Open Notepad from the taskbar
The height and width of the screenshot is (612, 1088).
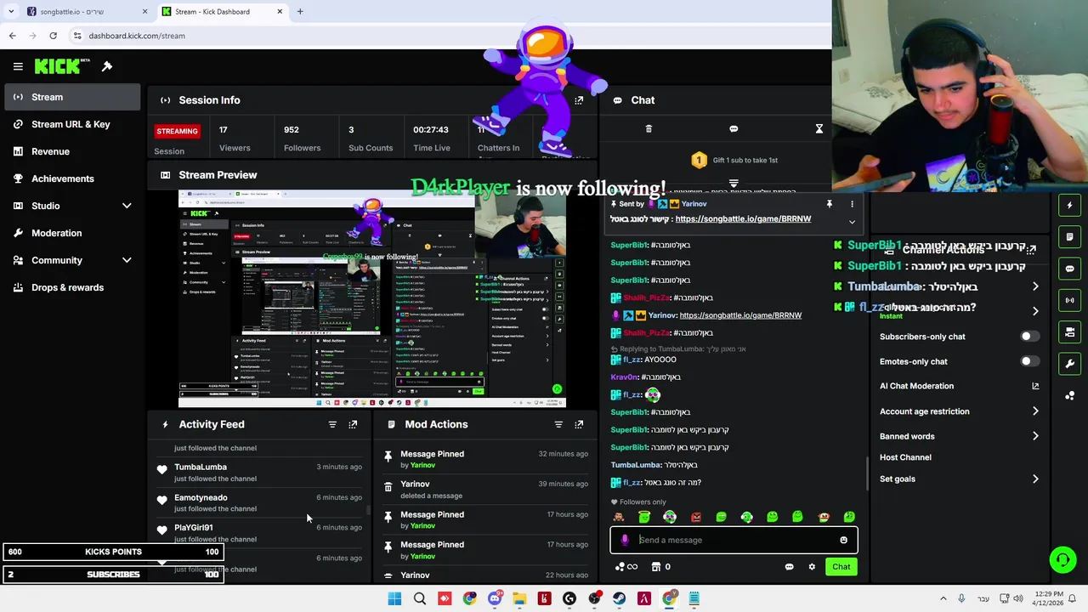click(694, 598)
